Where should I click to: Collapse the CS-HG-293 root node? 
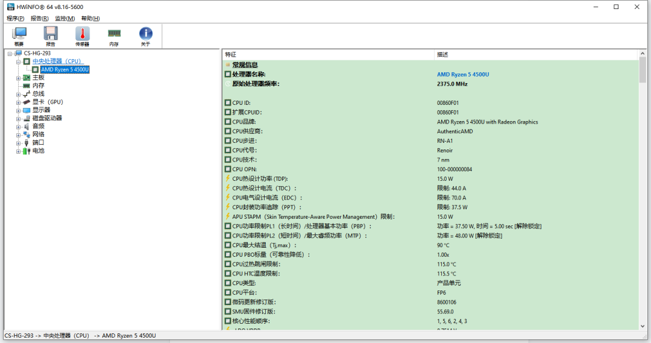pos(10,54)
